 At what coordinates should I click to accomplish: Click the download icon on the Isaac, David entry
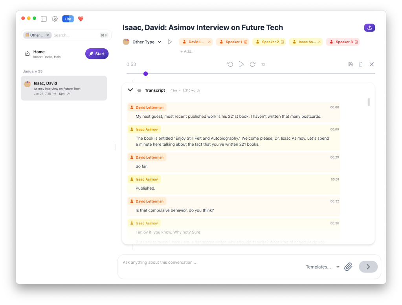69,94
